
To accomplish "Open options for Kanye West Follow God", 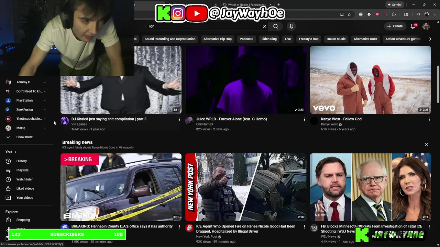I will tap(429, 119).
